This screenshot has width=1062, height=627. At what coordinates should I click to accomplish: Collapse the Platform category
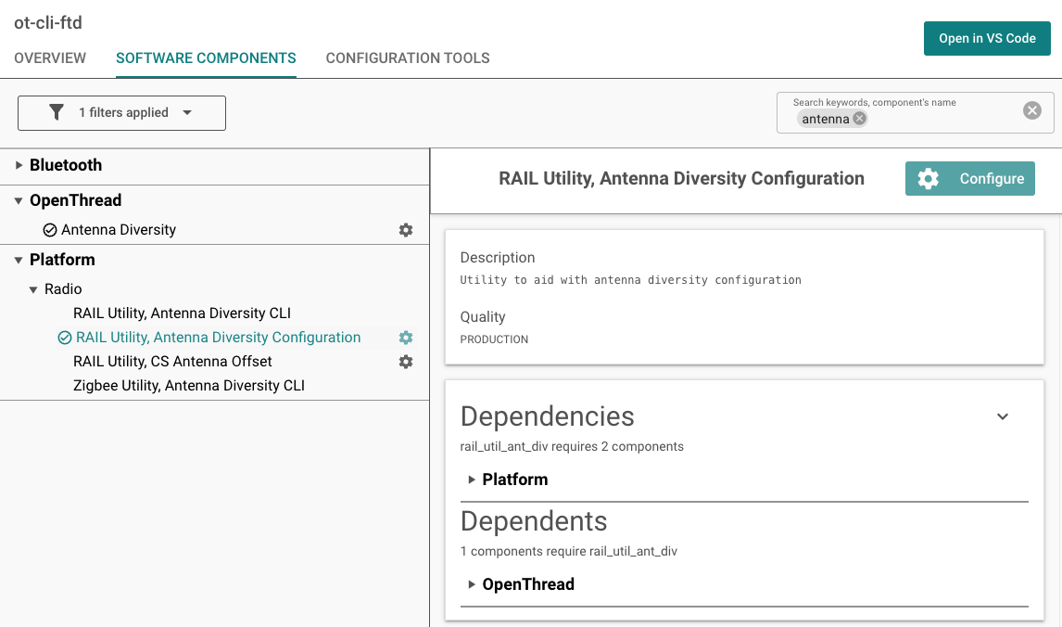pyautogui.click(x=19, y=260)
